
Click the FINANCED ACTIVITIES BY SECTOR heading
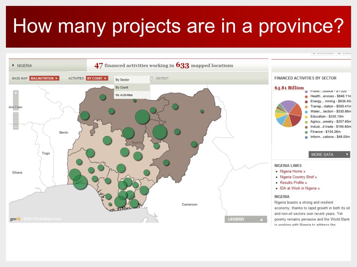click(305, 78)
